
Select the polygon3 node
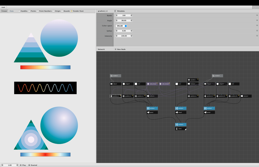pyautogui.click(x=221, y=84)
